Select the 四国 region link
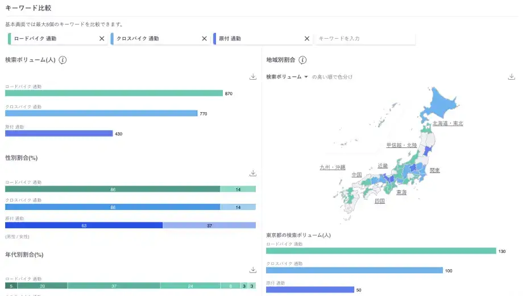 tap(380, 201)
